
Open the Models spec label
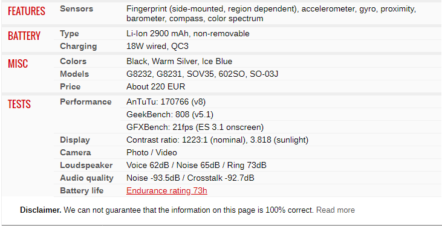coord(74,74)
